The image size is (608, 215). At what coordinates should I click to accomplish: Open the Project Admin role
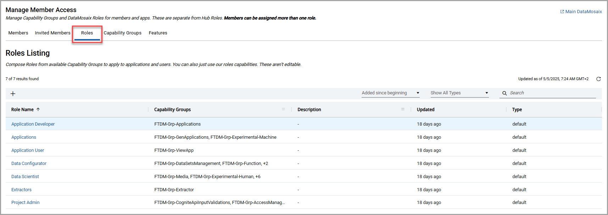tap(26, 203)
